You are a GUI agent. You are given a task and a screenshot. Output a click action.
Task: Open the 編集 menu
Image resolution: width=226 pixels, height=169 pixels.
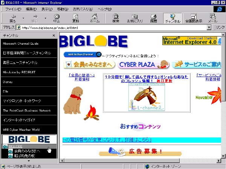pyautogui.click(x=31, y=9)
